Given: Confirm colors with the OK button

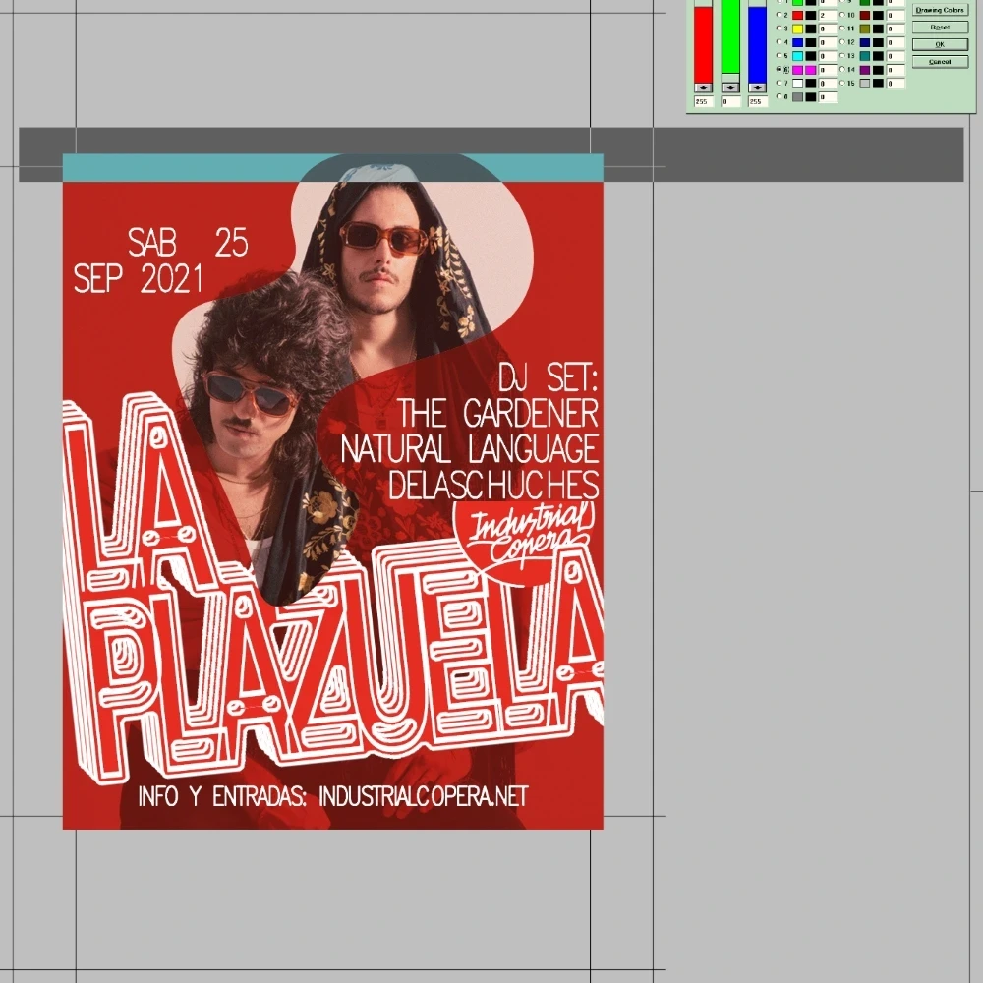Looking at the screenshot, I should 941,44.
